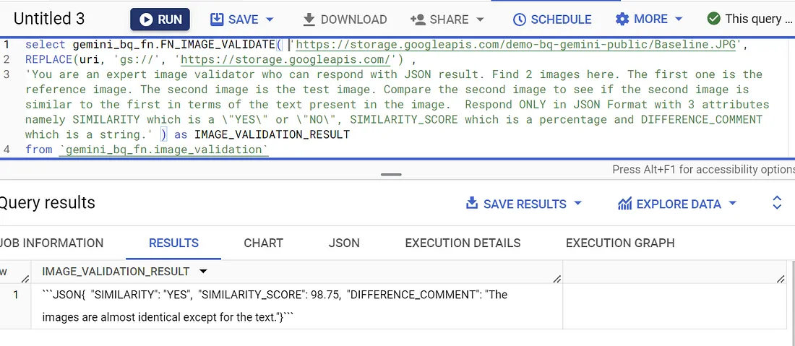Viewport: 795px width, 346px height.
Task: Open the CHART tab
Action: [x=263, y=243]
